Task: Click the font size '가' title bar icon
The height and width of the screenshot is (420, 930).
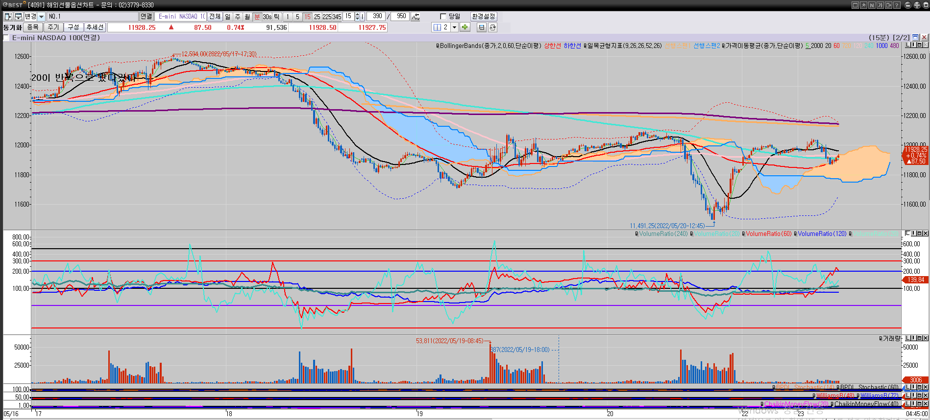Action: pyautogui.click(x=880, y=5)
